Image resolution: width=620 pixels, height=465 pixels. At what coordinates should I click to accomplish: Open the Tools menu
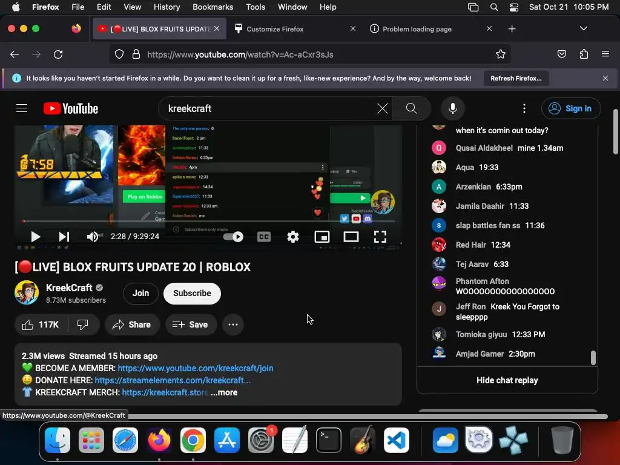pos(256,7)
